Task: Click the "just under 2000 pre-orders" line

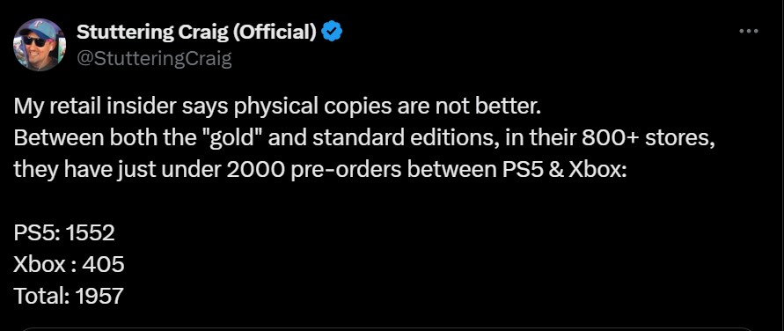Action: [x=320, y=170]
